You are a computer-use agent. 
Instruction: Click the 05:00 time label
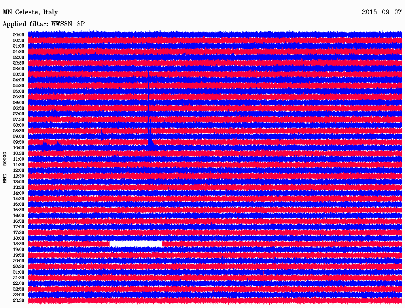tap(19, 91)
